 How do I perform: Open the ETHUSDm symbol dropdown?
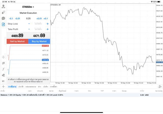point(28,7)
